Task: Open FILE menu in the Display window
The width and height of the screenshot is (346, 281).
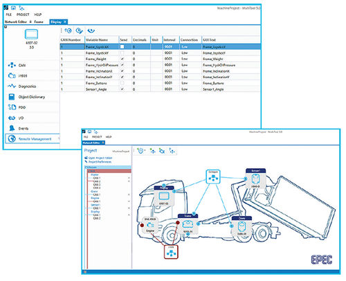Action: coord(8,15)
